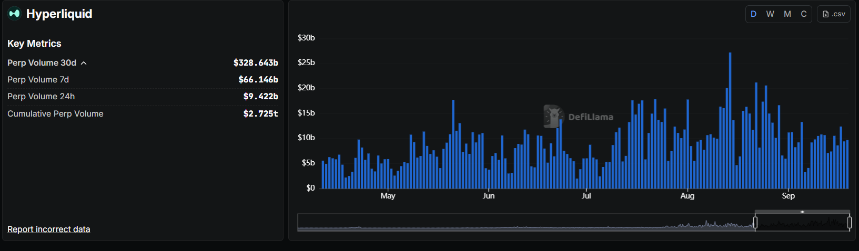Switch chart to Cumulative (C) view
This screenshot has width=859, height=251.
[804, 14]
